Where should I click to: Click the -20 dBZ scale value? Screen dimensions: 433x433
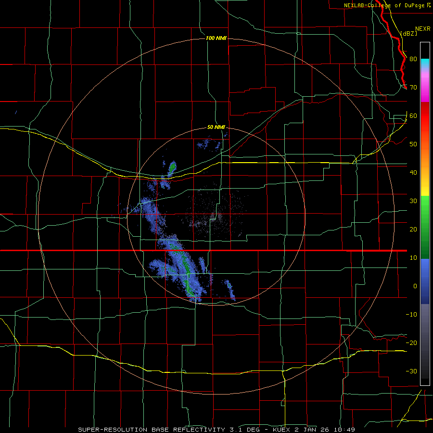click(x=411, y=343)
